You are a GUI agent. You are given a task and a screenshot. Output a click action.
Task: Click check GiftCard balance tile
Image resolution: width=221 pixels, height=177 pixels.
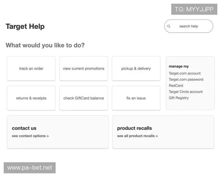(84, 98)
